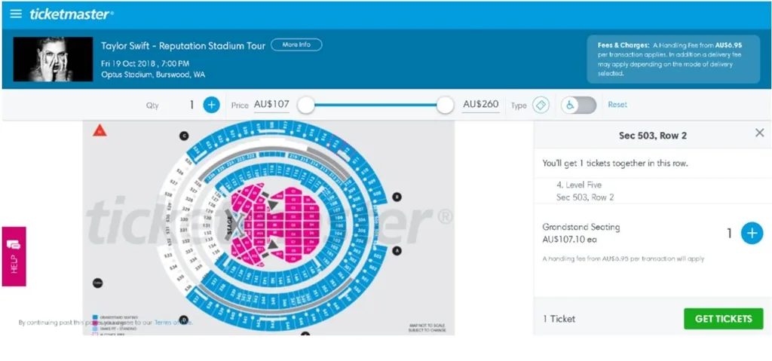Open the pink Help tab

(14, 256)
